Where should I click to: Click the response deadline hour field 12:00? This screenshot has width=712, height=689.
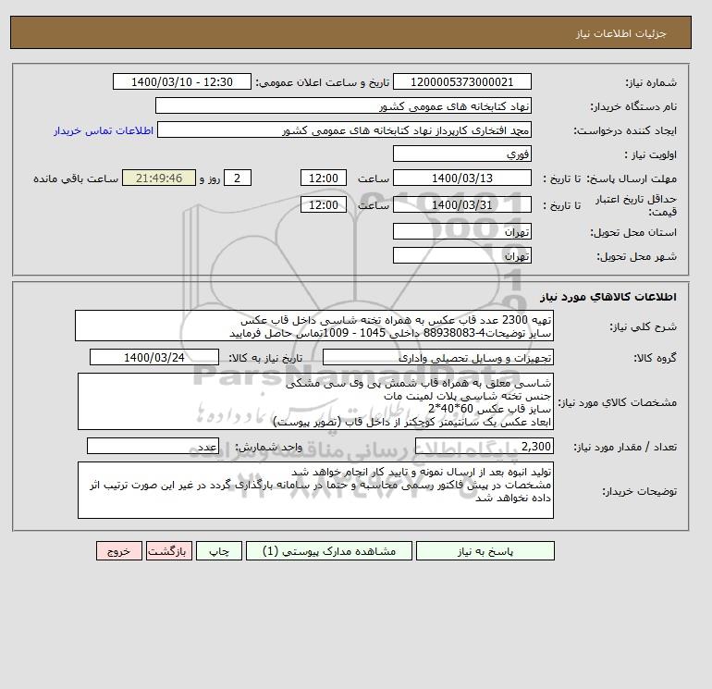[324, 178]
